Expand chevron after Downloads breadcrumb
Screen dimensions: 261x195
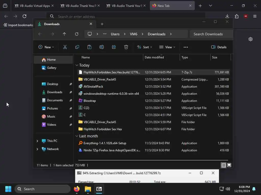pyautogui.click(x=171, y=34)
